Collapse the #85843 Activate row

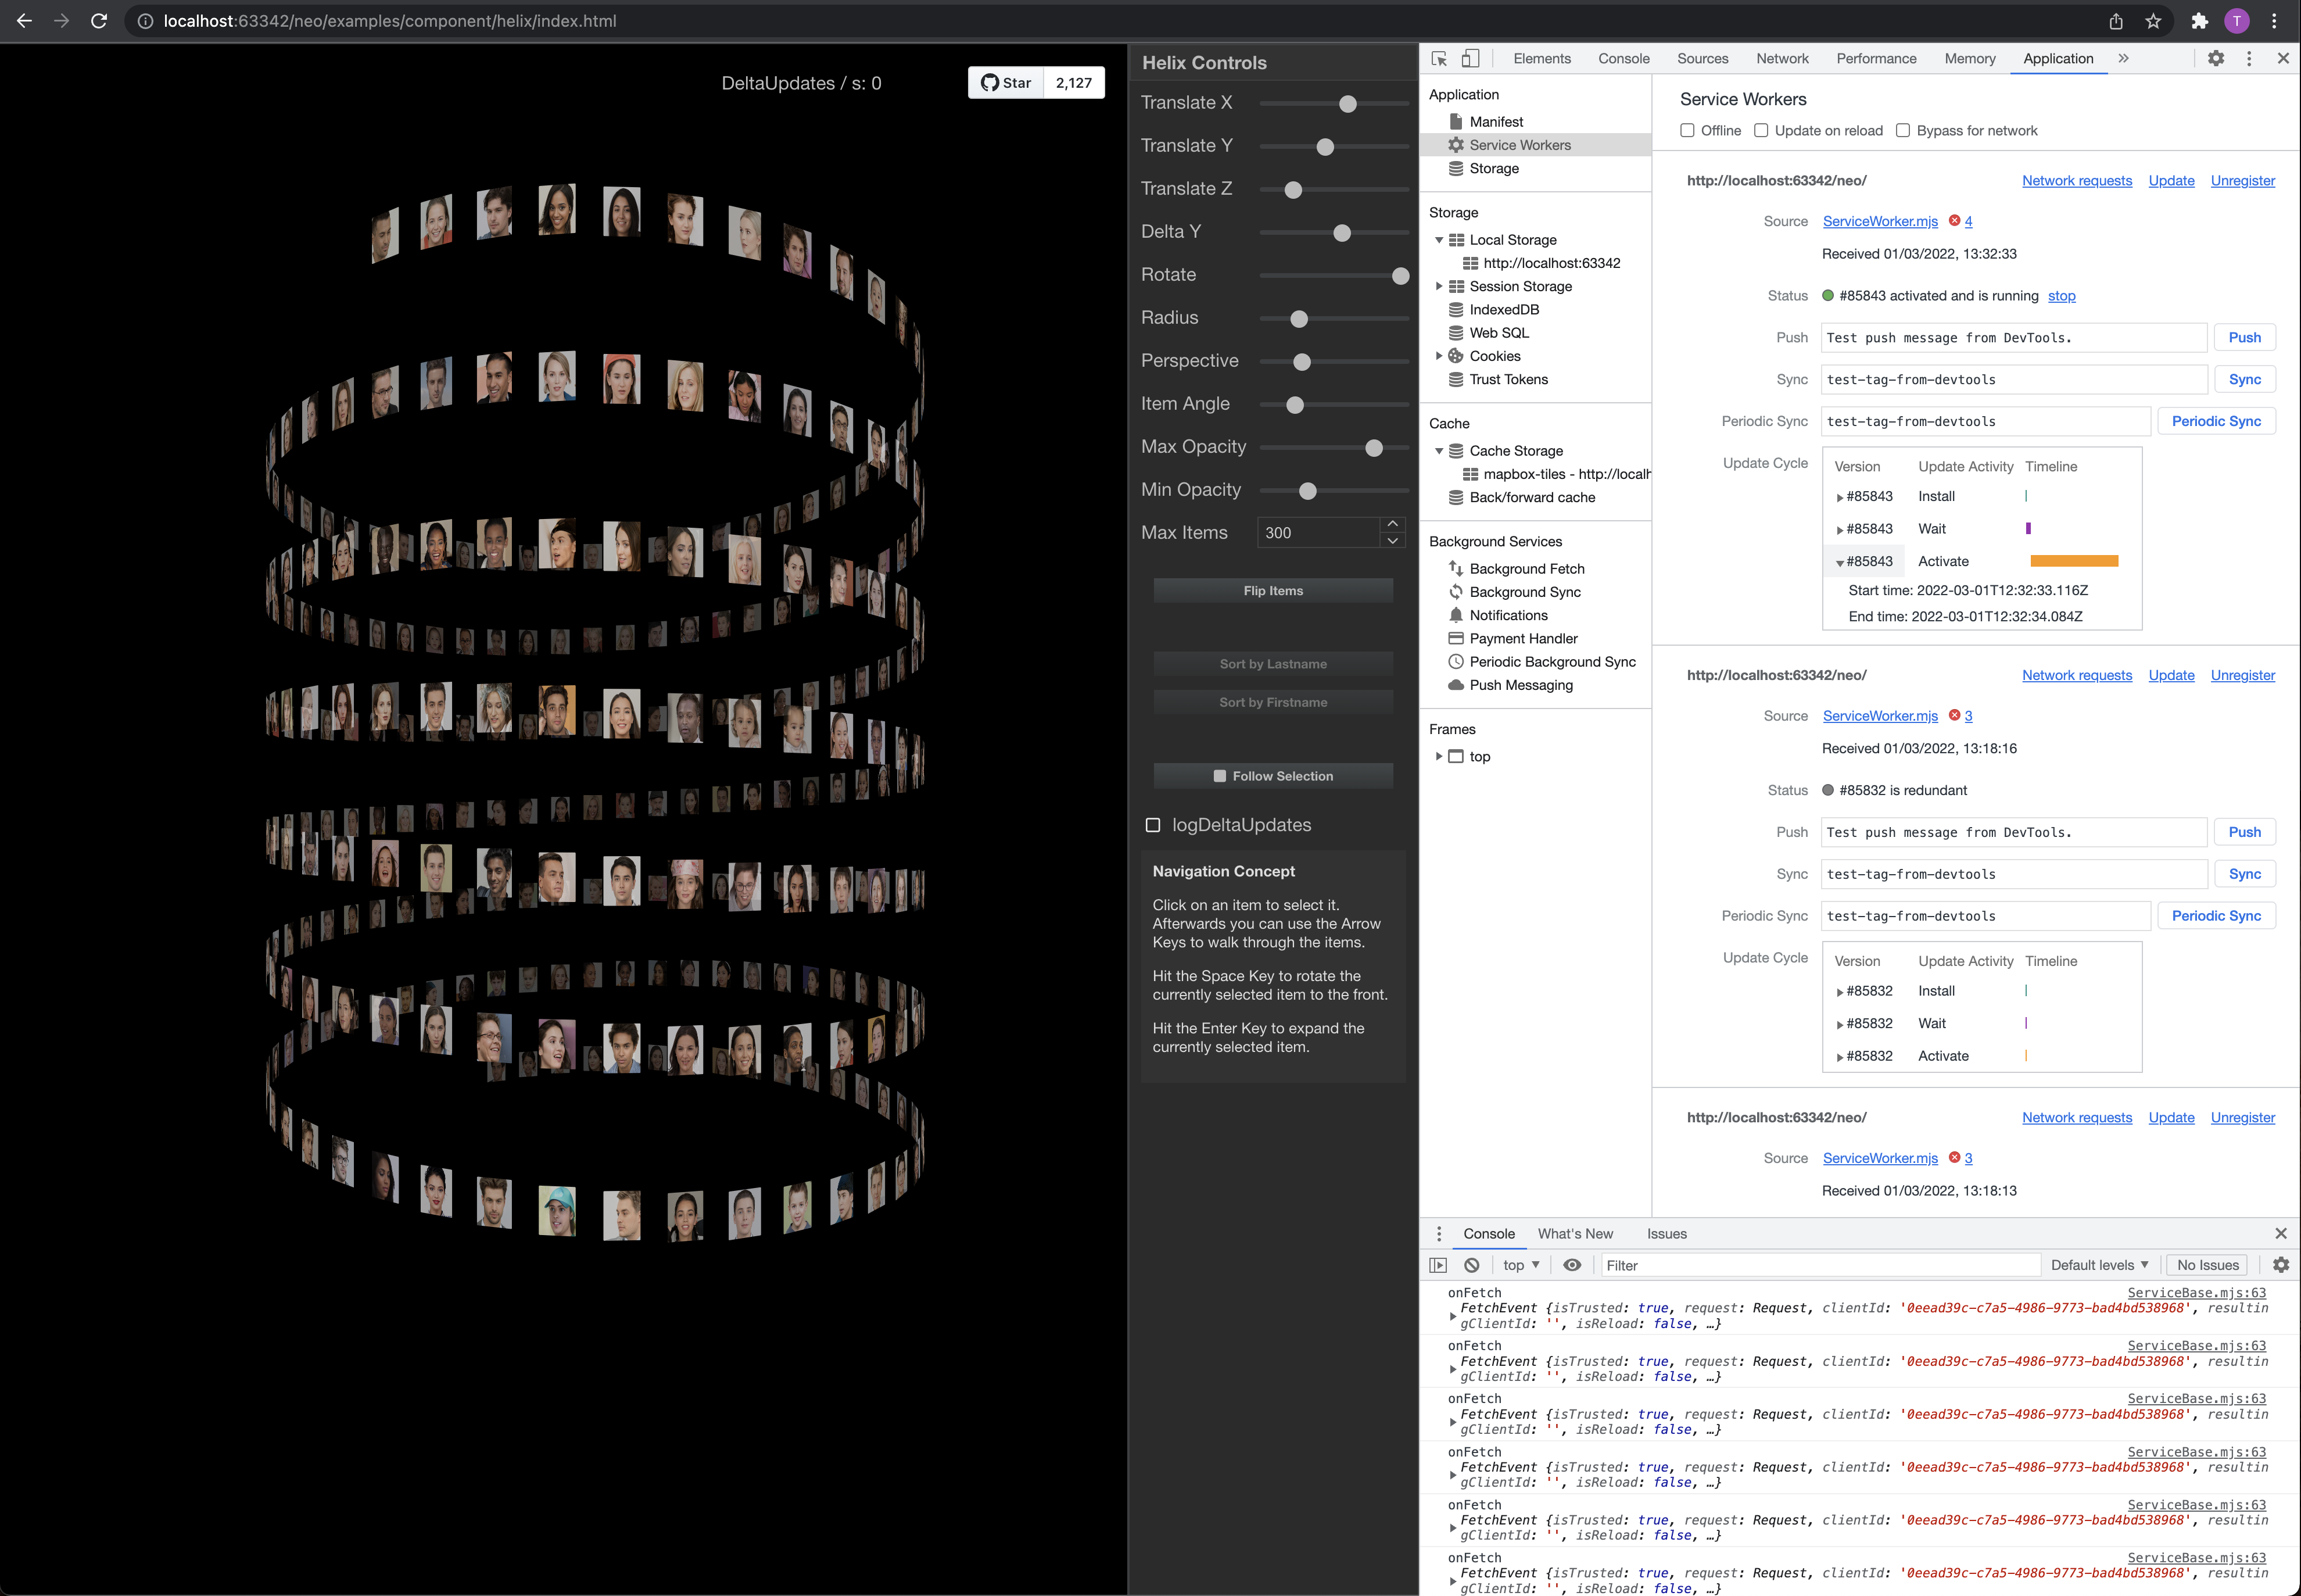[1839, 563]
